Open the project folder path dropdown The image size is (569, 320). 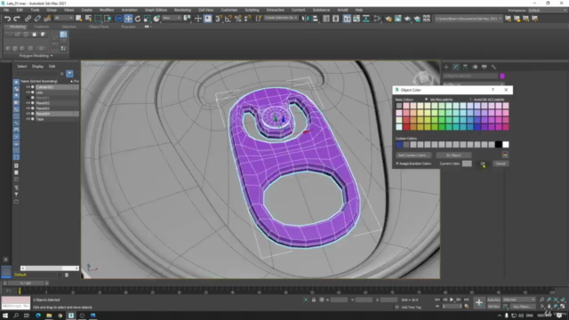469,19
